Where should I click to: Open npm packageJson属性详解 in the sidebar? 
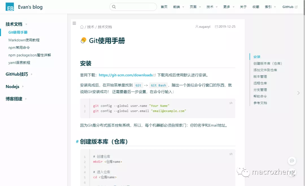30,55
